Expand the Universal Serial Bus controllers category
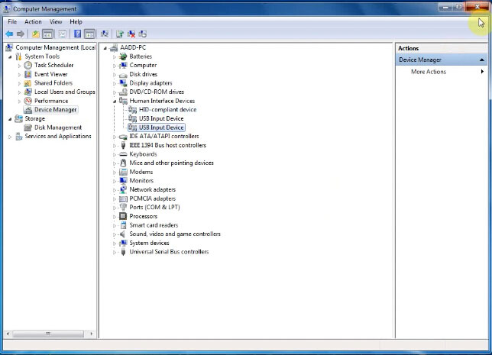Screen dimensions: 492x355 [x=115, y=253]
